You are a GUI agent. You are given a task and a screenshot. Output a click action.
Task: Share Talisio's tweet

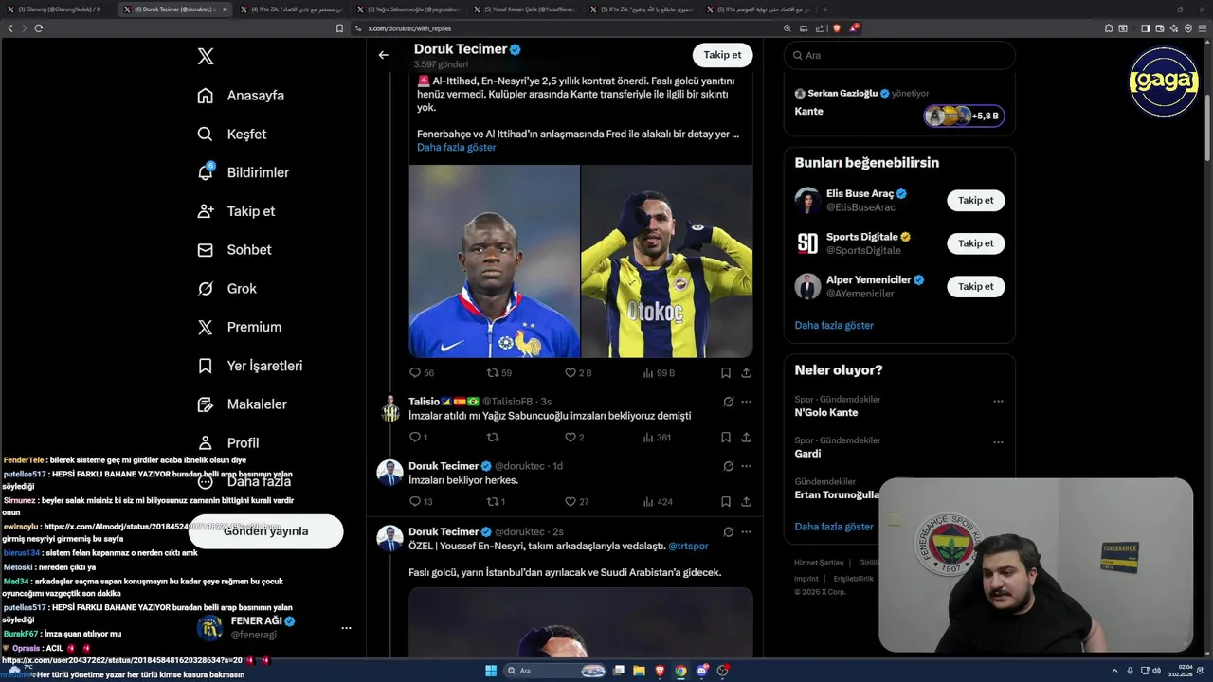[746, 438]
